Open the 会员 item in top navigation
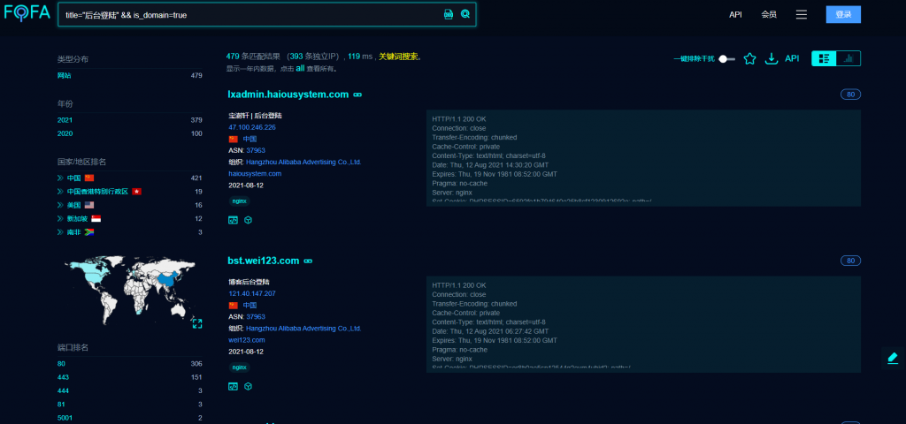 [x=769, y=14]
